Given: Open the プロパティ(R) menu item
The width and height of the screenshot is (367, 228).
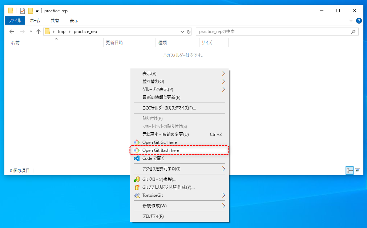Looking at the screenshot, I should click(180, 216).
